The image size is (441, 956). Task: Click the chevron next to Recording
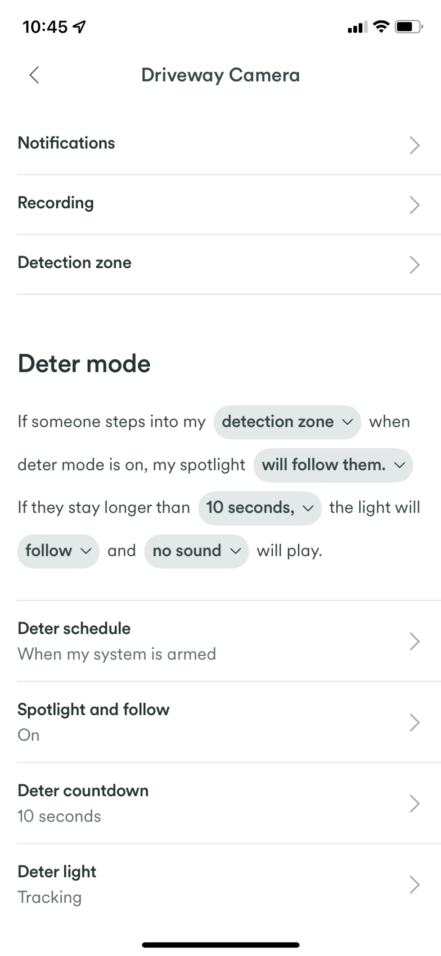pos(414,205)
